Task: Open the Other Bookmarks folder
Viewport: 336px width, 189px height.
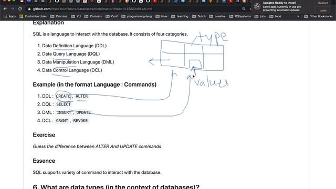Action: 318,16
